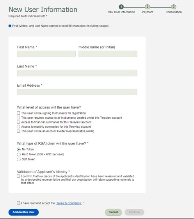Enable access to all Instruments checkbox

click(x=18, y=118)
